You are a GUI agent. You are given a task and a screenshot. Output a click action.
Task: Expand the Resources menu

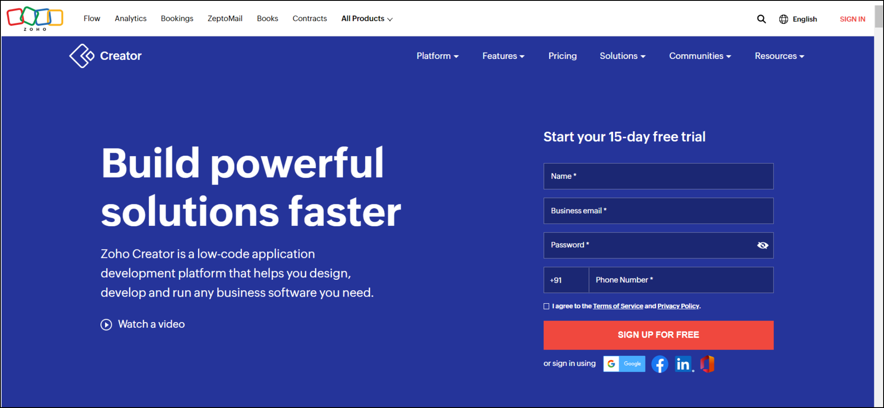click(x=779, y=56)
